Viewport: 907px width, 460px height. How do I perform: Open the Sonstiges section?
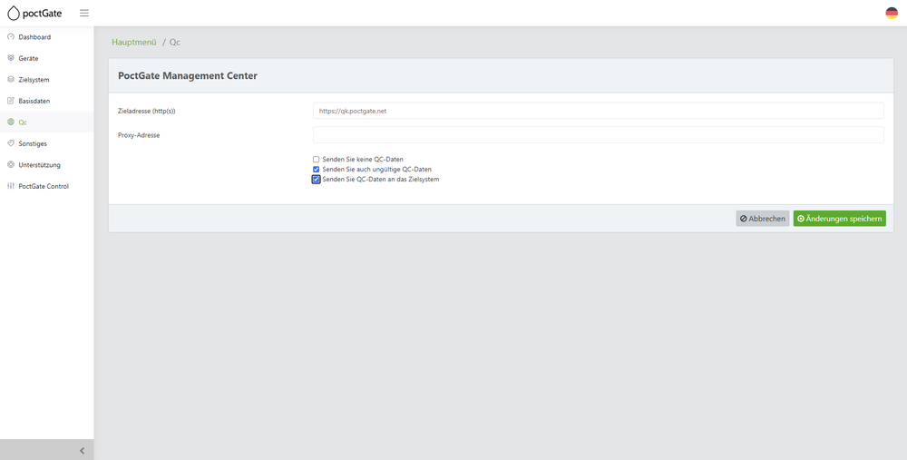(47, 143)
